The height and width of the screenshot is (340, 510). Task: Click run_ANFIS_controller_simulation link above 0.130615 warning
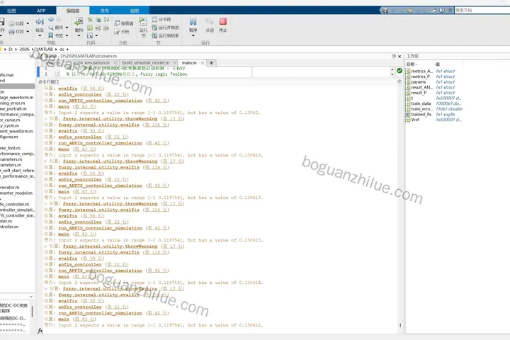pyautogui.click(x=100, y=228)
